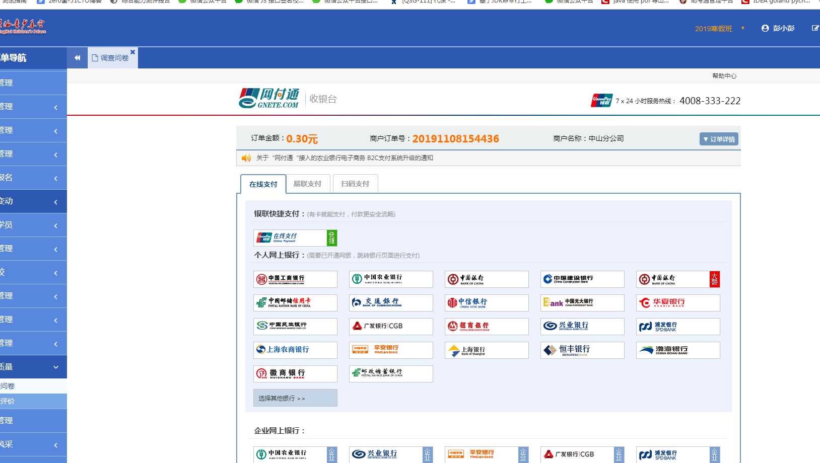The width and height of the screenshot is (820, 463).
Task: Open the 在线支付 tab
Action: pos(263,184)
